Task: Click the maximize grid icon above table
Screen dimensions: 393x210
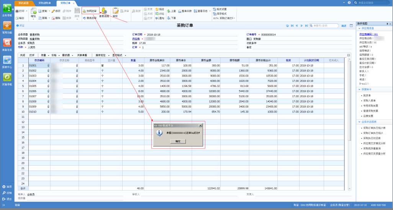Action: (x=349, y=55)
